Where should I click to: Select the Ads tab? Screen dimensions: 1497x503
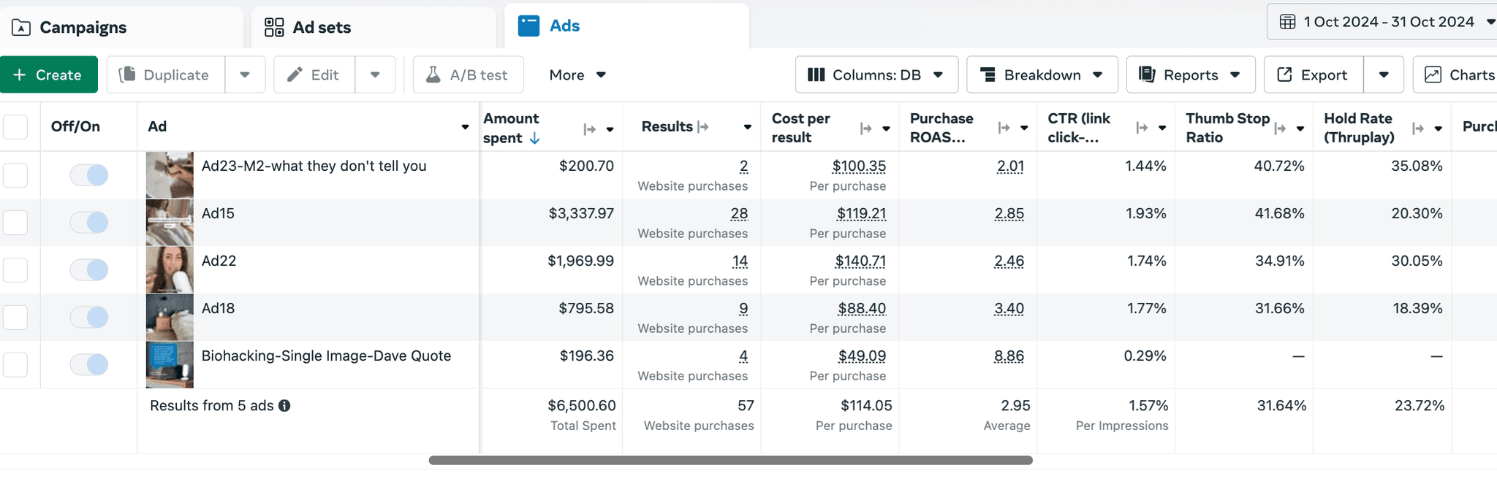626,26
